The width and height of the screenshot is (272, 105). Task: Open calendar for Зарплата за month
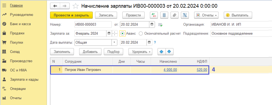(109, 33)
